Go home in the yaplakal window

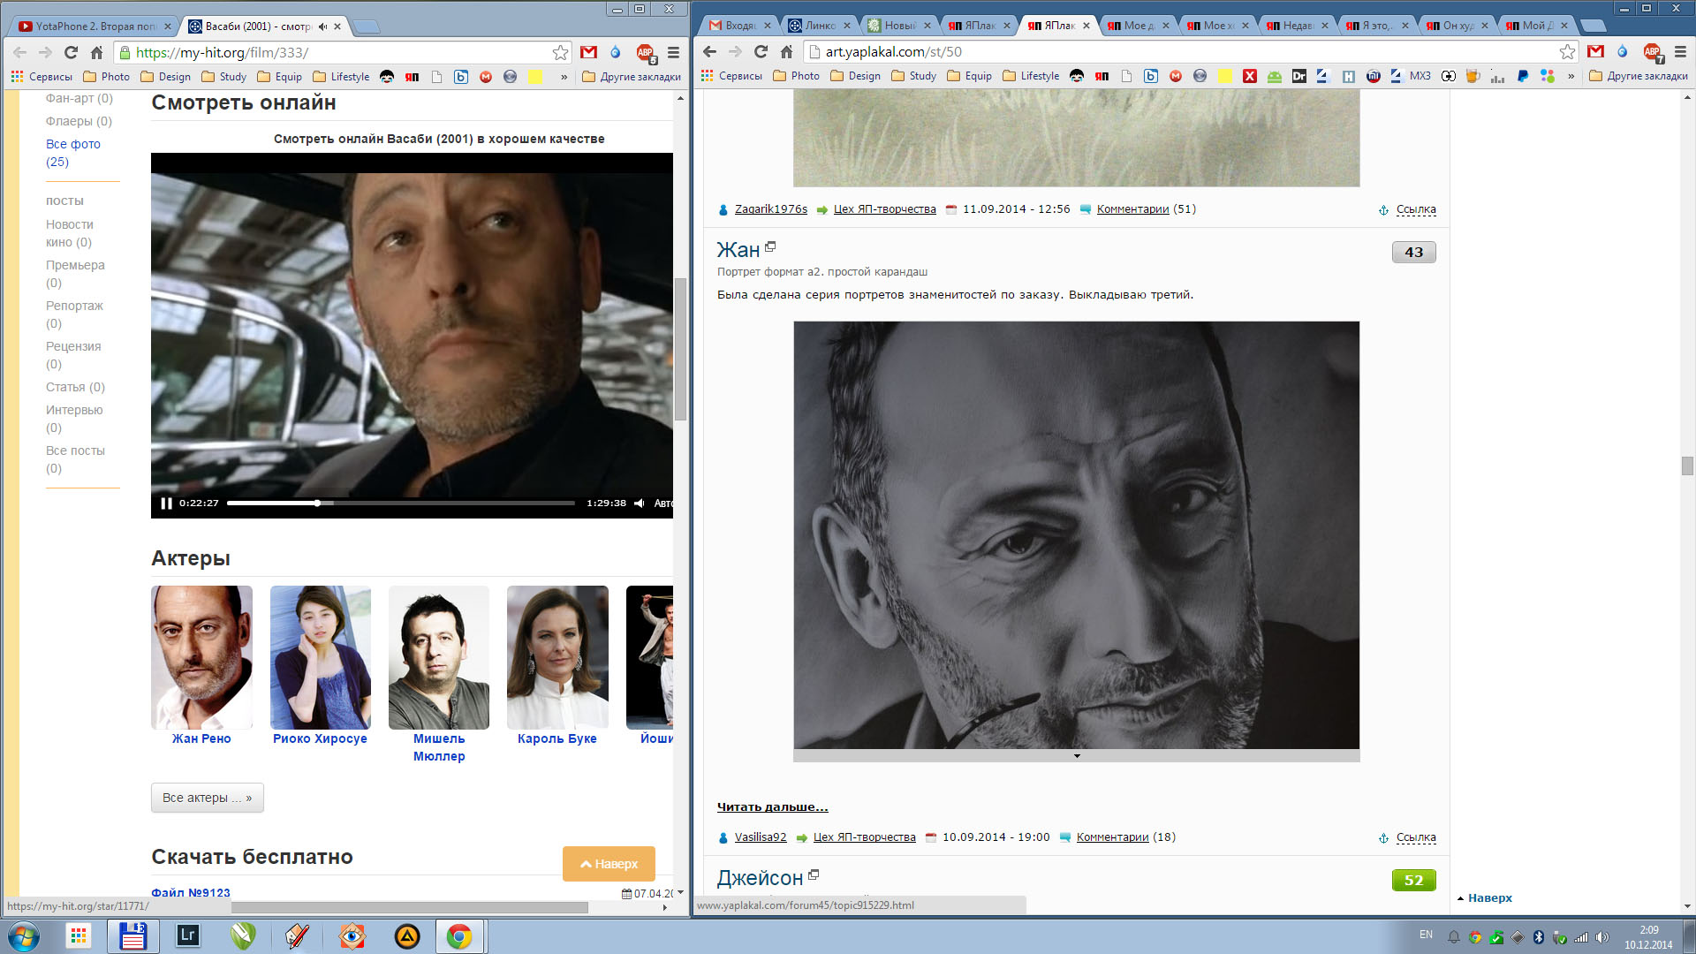pyautogui.click(x=786, y=52)
